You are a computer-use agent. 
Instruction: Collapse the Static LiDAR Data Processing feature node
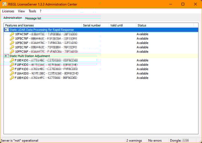tap(7, 30)
